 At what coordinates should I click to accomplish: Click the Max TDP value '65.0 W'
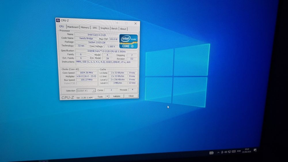[114, 39]
